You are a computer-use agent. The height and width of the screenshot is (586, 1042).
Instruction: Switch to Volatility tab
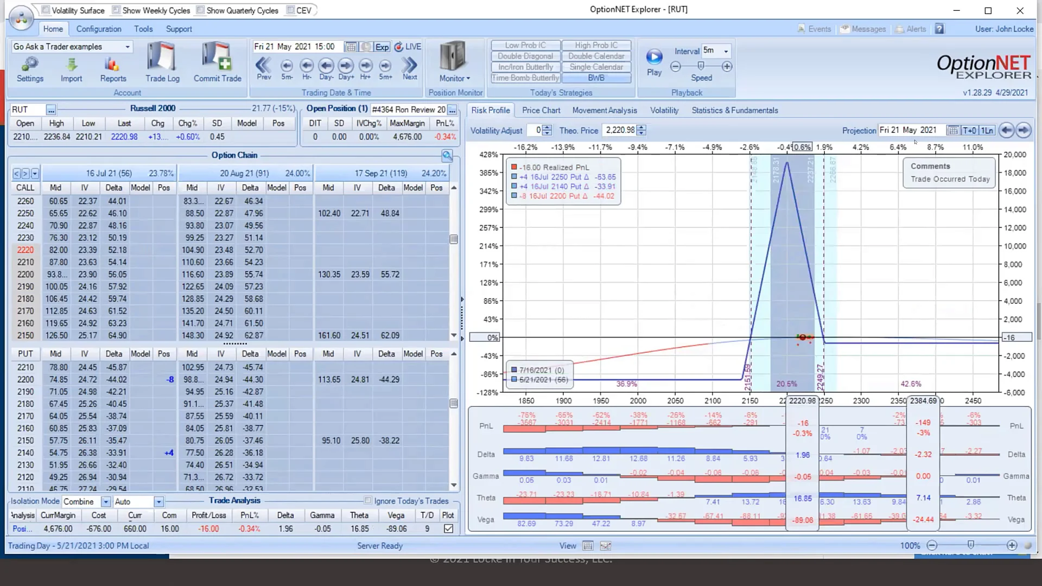pyautogui.click(x=664, y=110)
